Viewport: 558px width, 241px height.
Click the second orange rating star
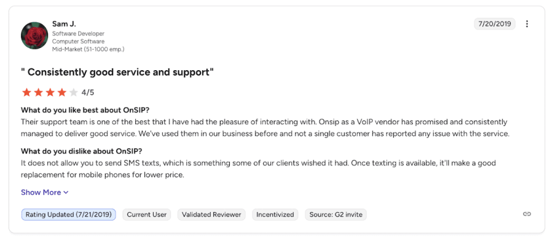coord(38,93)
